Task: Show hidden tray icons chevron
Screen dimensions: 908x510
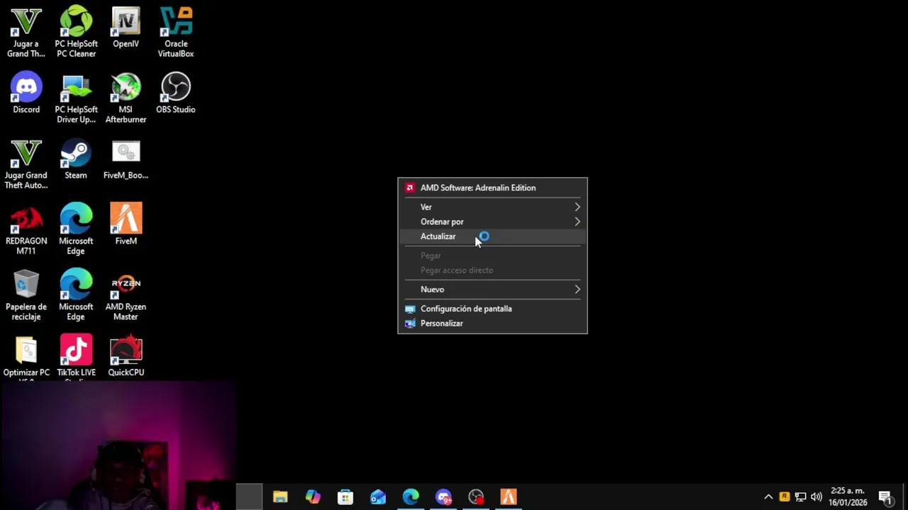Action: point(768,497)
